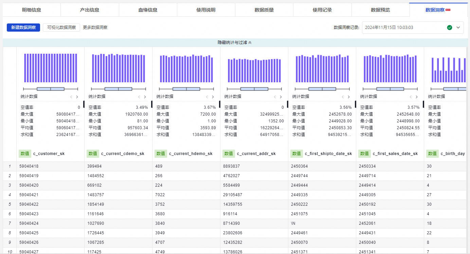Click the 更多数据洞察 link

click(95, 28)
